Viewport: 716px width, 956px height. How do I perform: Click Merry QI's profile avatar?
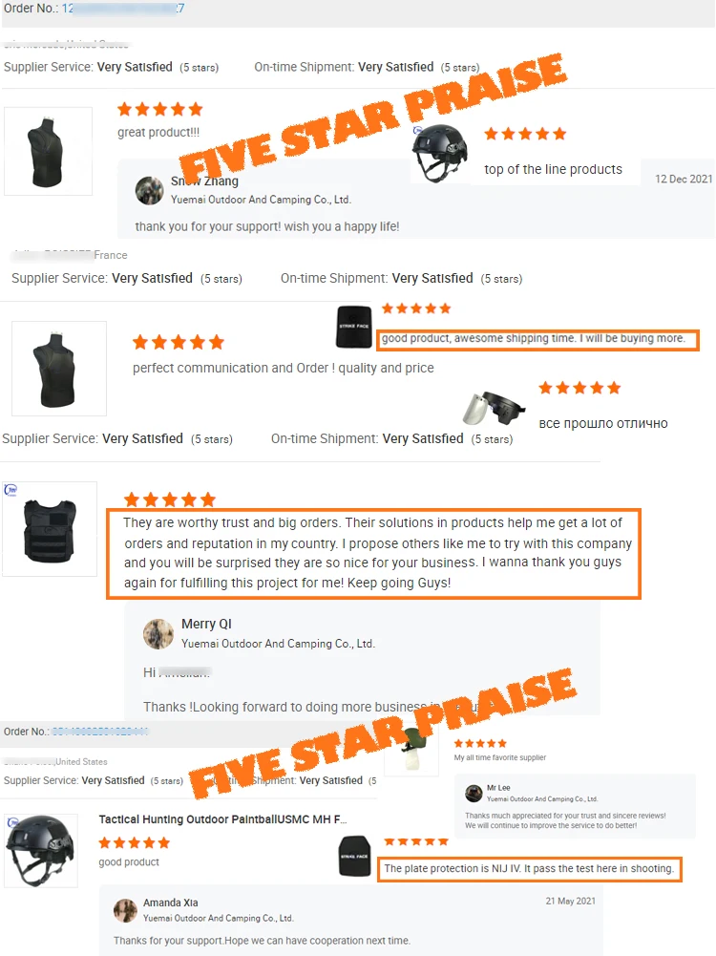158,634
